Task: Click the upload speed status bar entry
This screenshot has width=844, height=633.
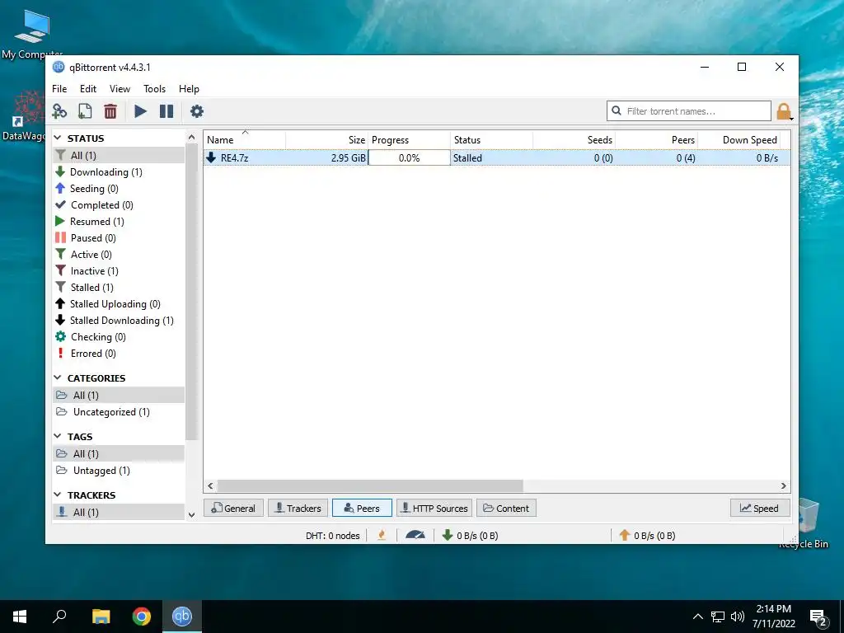Action: click(x=648, y=536)
